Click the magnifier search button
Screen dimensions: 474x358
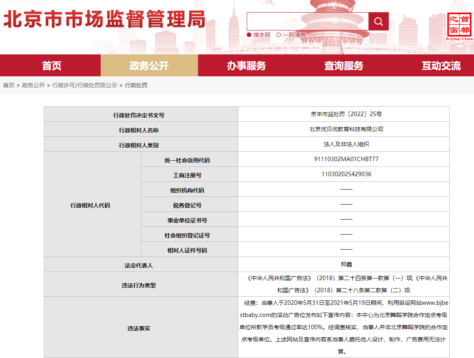(x=378, y=22)
